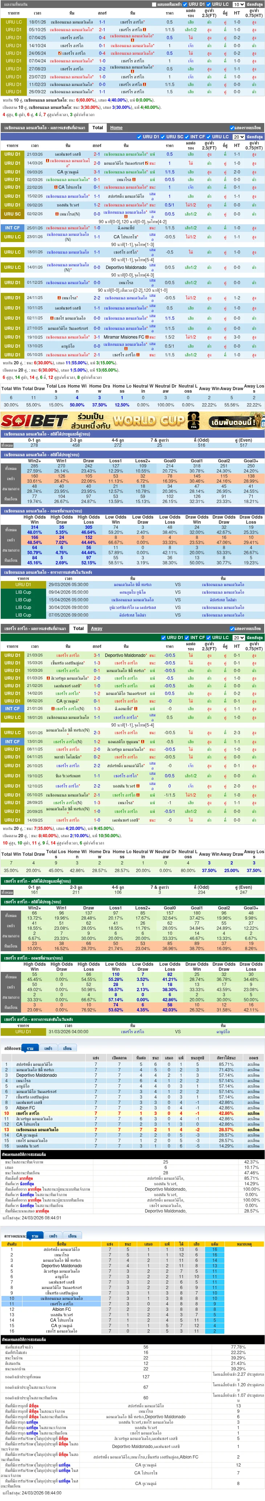Image resolution: width=265 pixels, height=1501 pixels.
Task: Open Albion FC in over/under standings row 9
Action: pos(26,1108)
